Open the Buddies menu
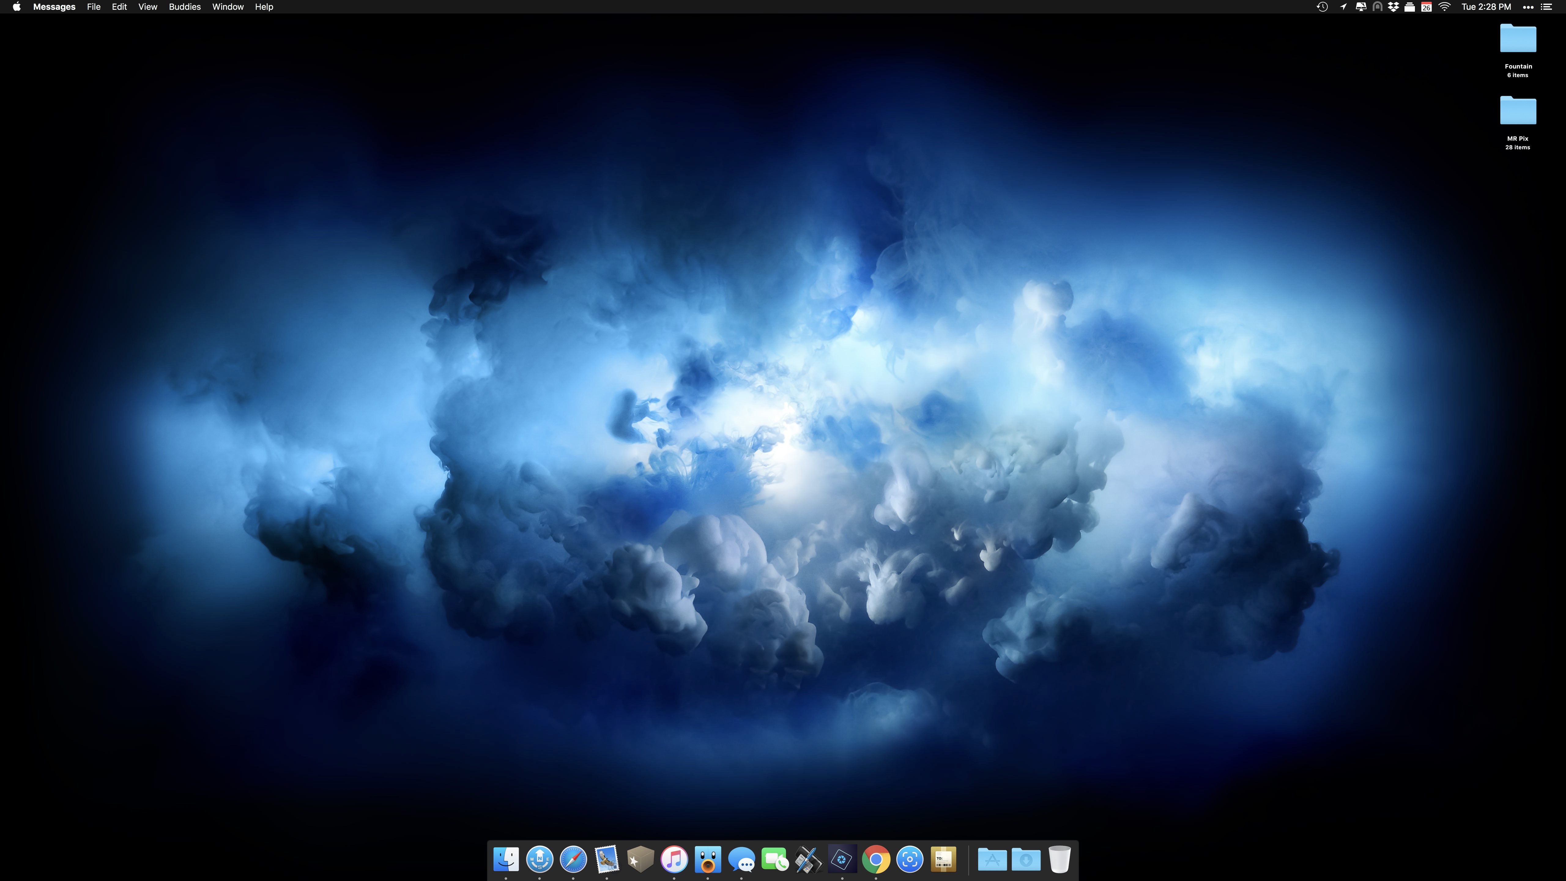Viewport: 1566px width, 881px height. [184, 7]
